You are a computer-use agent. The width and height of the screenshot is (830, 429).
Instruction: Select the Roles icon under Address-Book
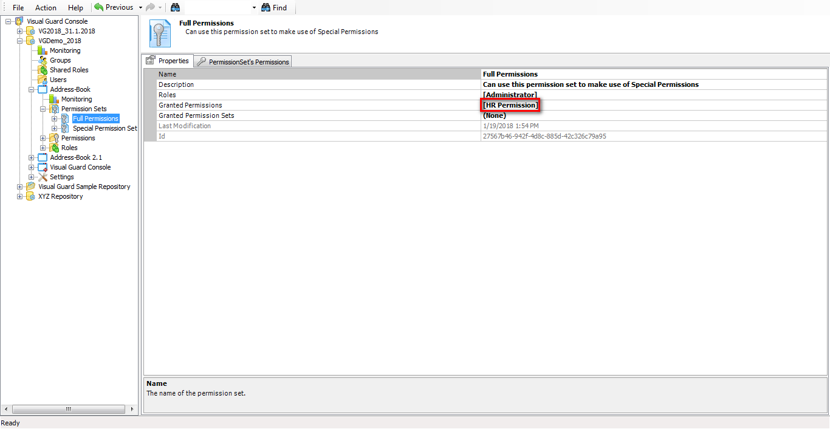click(53, 147)
